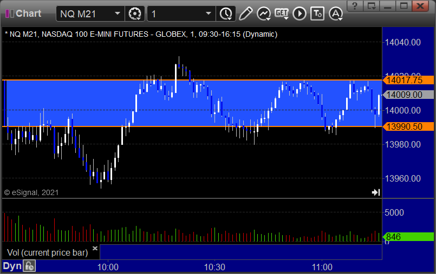This screenshot has width=436, height=274.
Task: Click the GET Elliott tools icon
Action: [x=282, y=14]
